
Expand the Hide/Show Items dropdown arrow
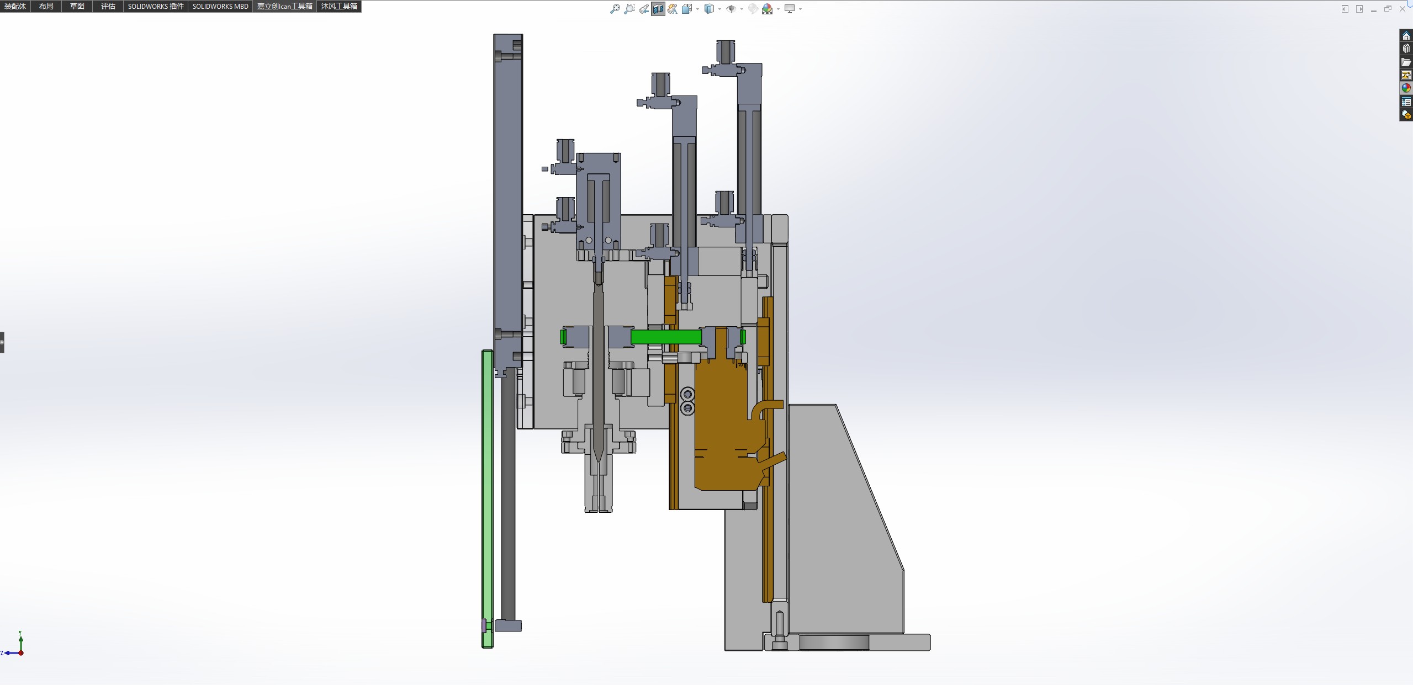click(x=741, y=9)
